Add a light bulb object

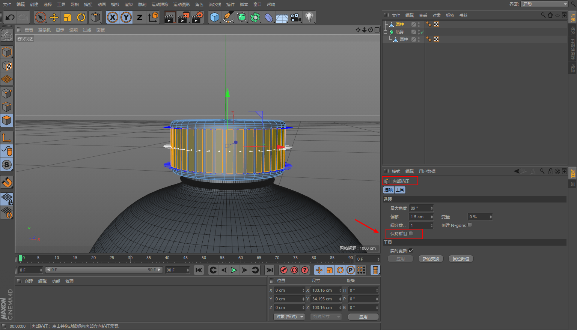pos(309,17)
